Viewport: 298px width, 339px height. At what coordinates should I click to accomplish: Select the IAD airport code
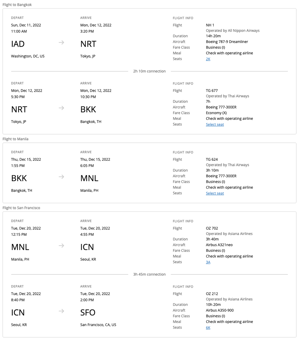pos(18,44)
